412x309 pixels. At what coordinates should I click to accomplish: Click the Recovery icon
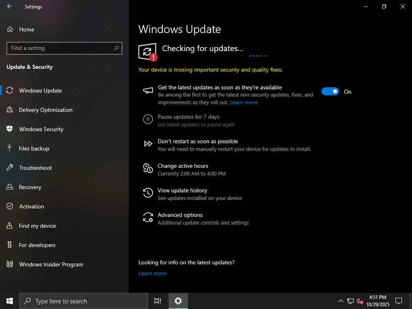point(10,187)
